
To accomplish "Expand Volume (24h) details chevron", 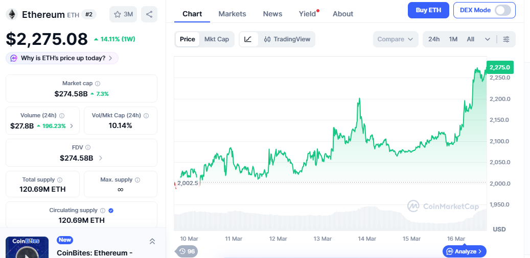I will pos(72,126).
